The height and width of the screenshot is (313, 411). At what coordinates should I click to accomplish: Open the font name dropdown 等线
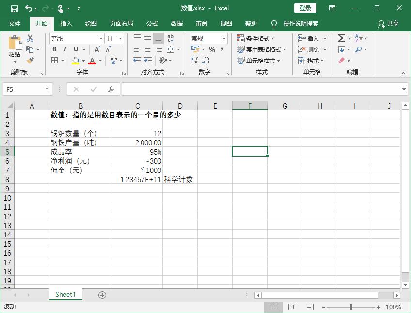coord(101,39)
